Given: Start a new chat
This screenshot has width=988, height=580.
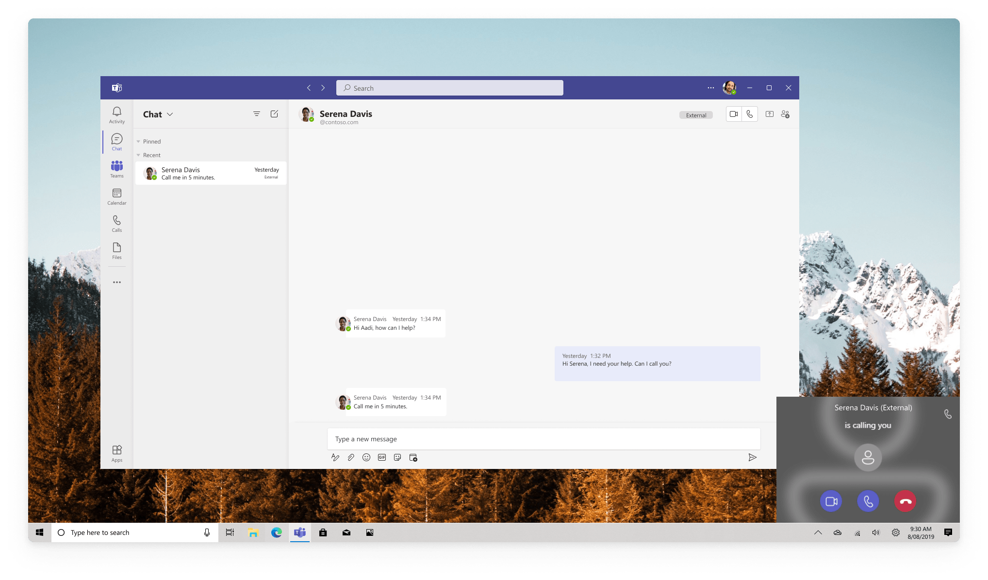Looking at the screenshot, I should coord(274,114).
